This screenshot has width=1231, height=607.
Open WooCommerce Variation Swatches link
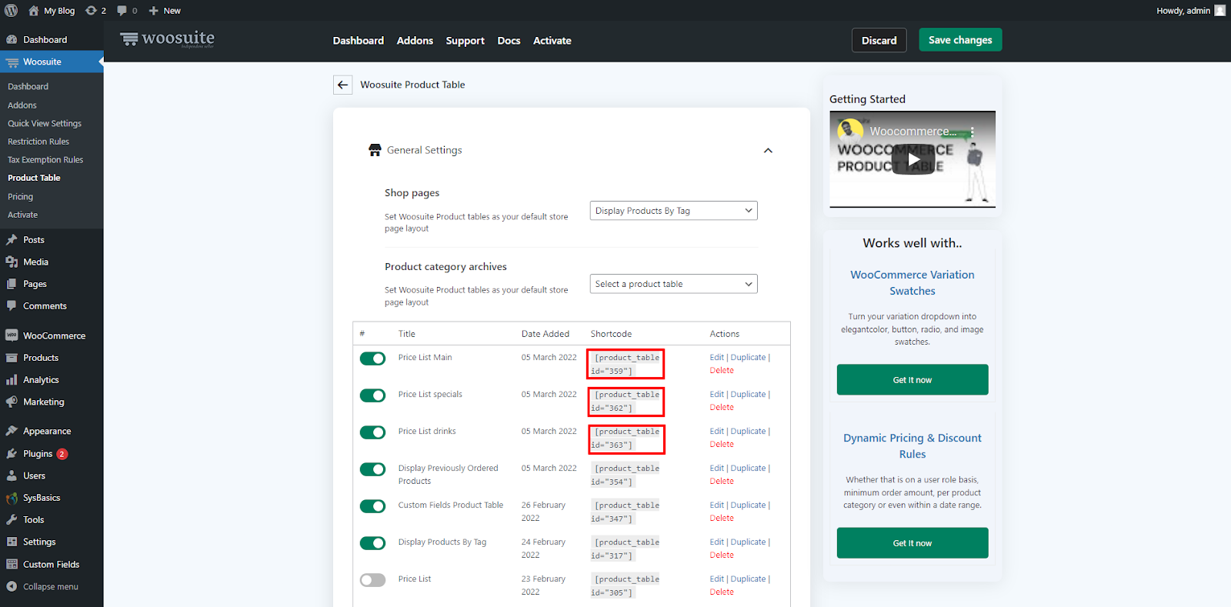click(x=912, y=283)
